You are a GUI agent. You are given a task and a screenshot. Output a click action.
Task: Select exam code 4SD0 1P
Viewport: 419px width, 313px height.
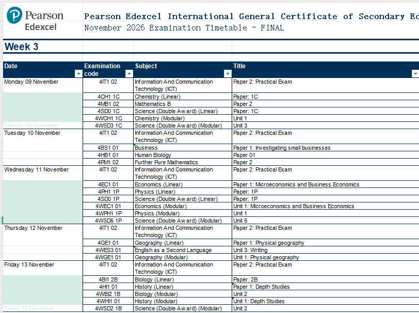click(x=108, y=199)
